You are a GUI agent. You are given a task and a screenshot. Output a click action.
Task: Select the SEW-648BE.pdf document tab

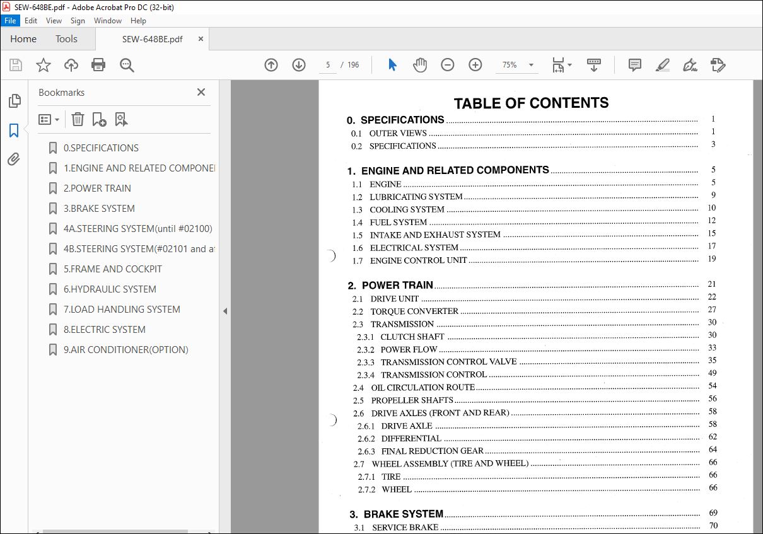tap(153, 39)
